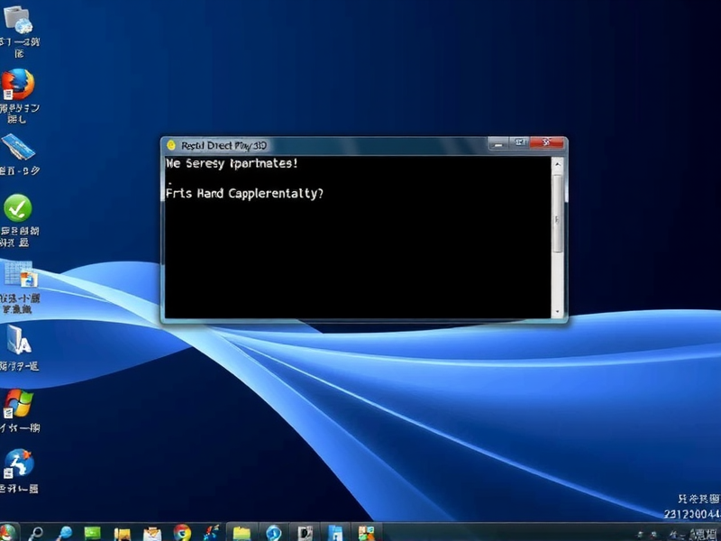Open the calendar grid desktop icon
This screenshot has width=721, height=541.
coord(18,273)
